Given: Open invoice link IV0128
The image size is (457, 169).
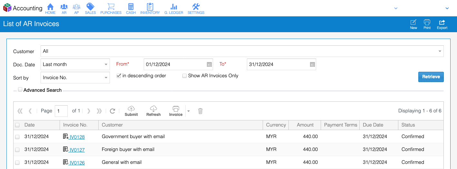Looking at the screenshot, I should pyautogui.click(x=77, y=137).
